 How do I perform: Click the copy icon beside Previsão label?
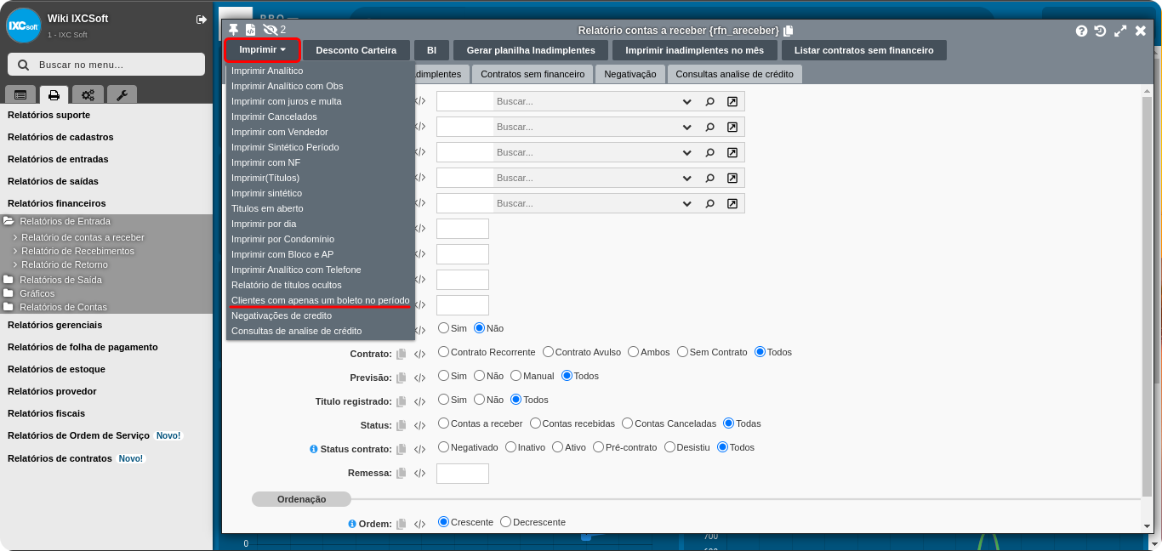pyautogui.click(x=402, y=378)
